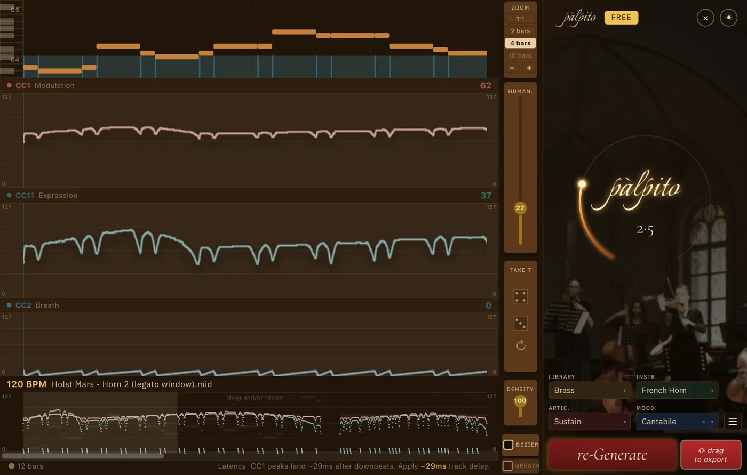Click the dot beside 12 bars
This screenshot has height=475, width=747.
coord(11,466)
